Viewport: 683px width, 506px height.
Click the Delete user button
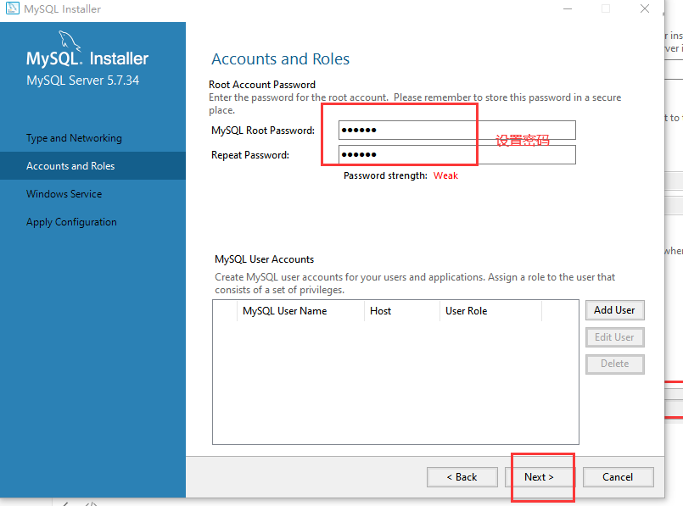click(x=614, y=364)
